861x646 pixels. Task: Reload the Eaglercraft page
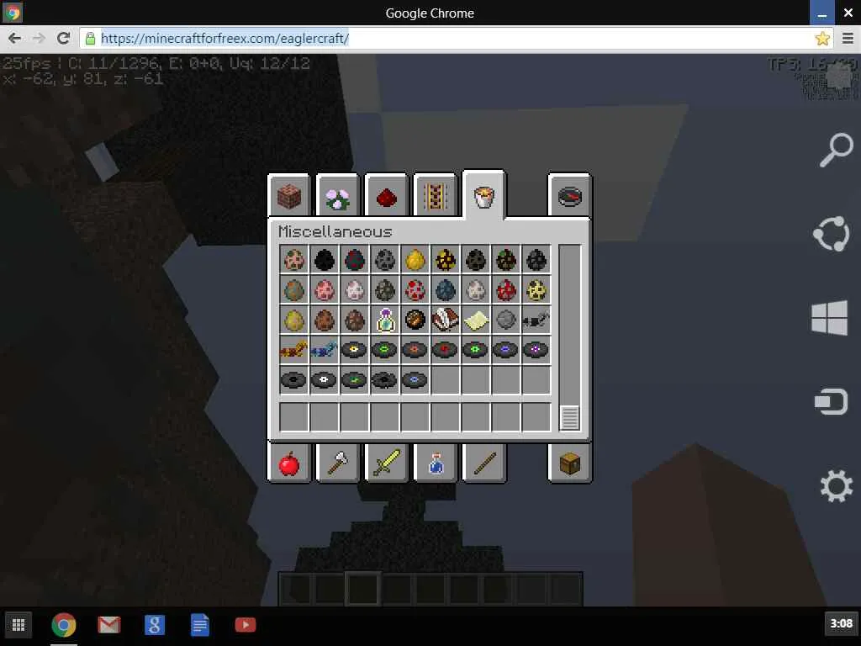click(63, 39)
